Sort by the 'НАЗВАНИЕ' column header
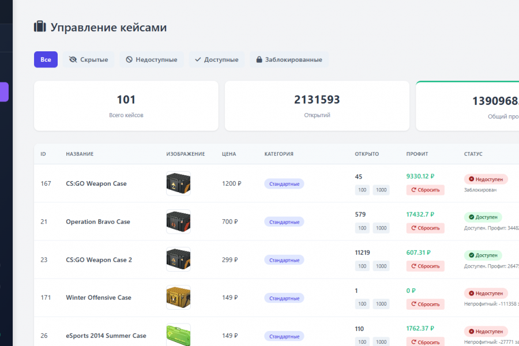The image size is (519, 346). (80, 154)
